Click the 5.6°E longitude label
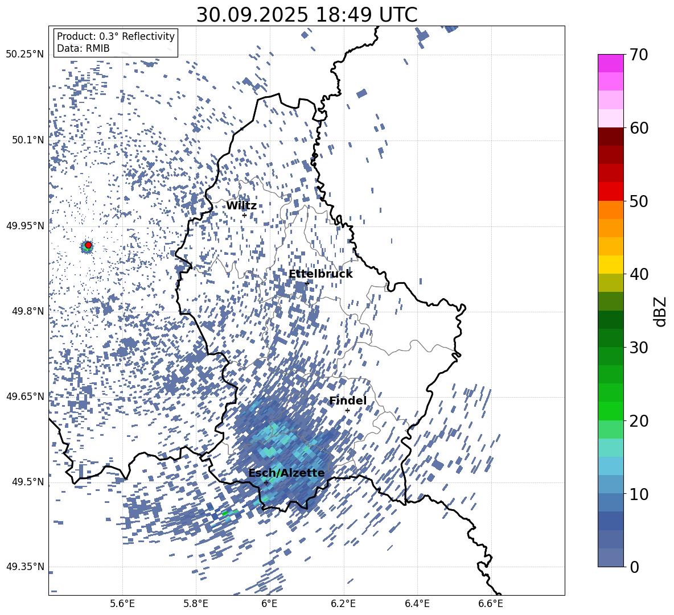This screenshot has width=674, height=615. tap(122, 604)
